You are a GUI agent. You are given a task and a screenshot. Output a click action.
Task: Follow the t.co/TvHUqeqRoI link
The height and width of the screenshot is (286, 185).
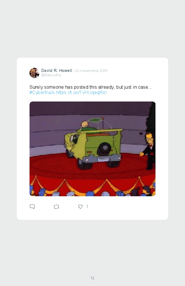pyautogui.click(x=81, y=93)
